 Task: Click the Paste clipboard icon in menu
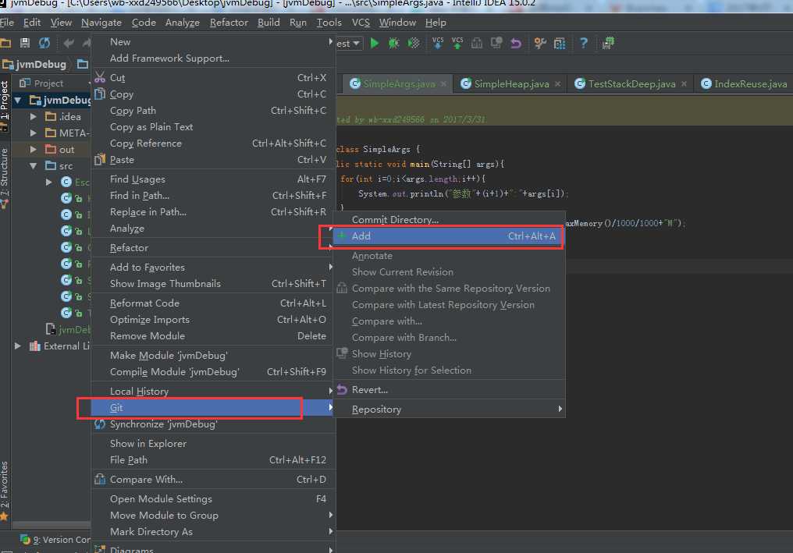click(x=100, y=159)
